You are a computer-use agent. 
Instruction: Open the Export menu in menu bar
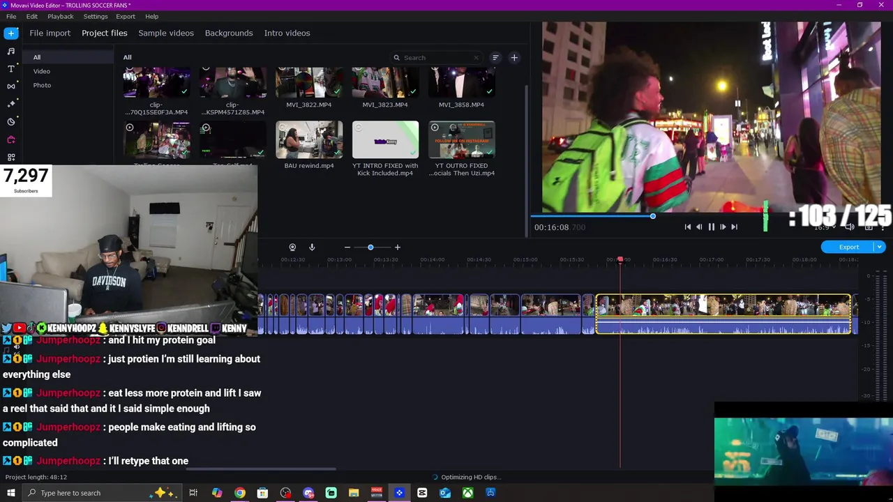pos(126,16)
